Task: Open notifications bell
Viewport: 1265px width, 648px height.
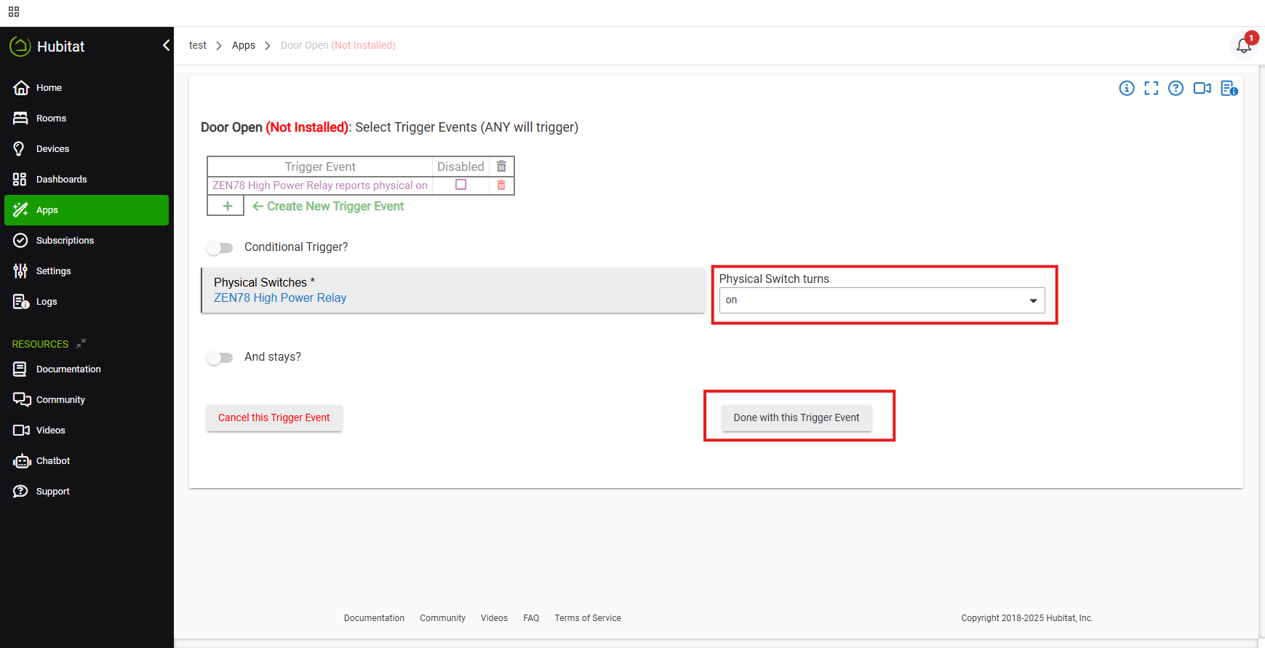Action: coord(1244,45)
